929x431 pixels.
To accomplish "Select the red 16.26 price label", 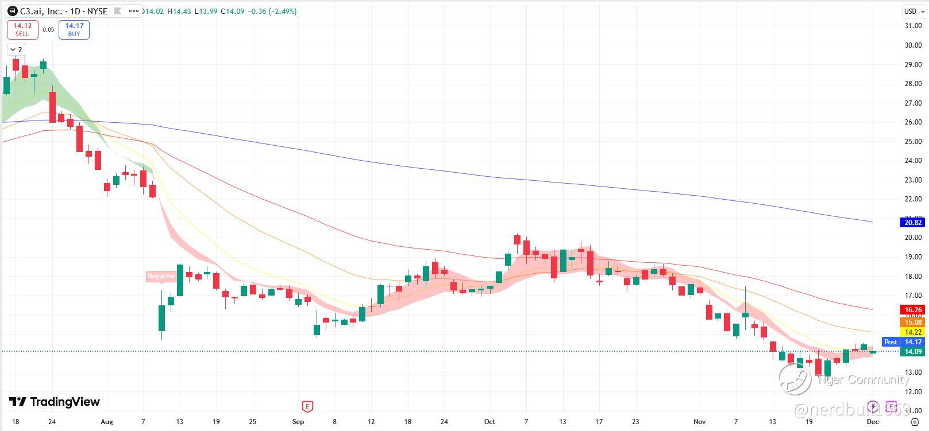I will coord(913,310).
